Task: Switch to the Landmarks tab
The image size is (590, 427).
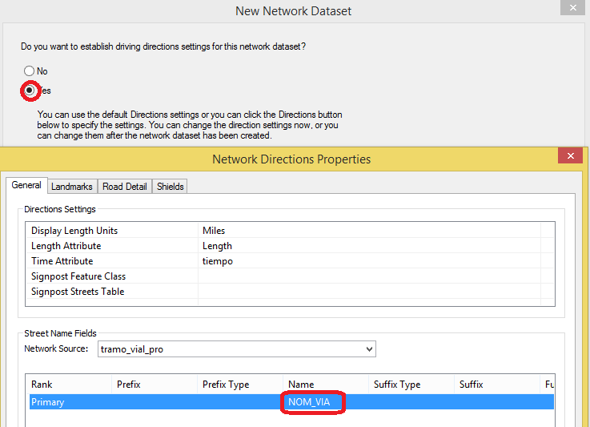Action: click(x=72, y=187)
